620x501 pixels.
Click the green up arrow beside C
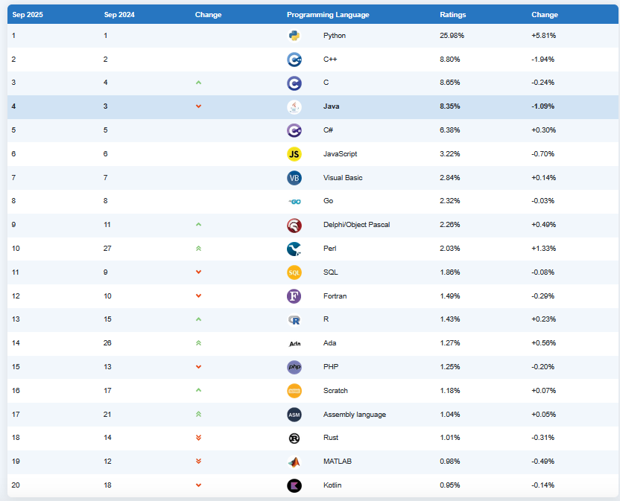click(198, 83)
